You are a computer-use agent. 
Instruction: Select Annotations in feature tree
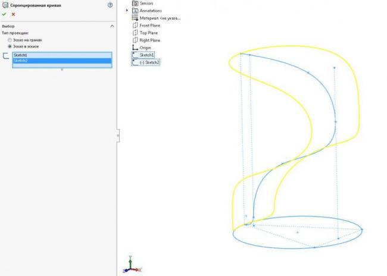click(x=151, y=11)
